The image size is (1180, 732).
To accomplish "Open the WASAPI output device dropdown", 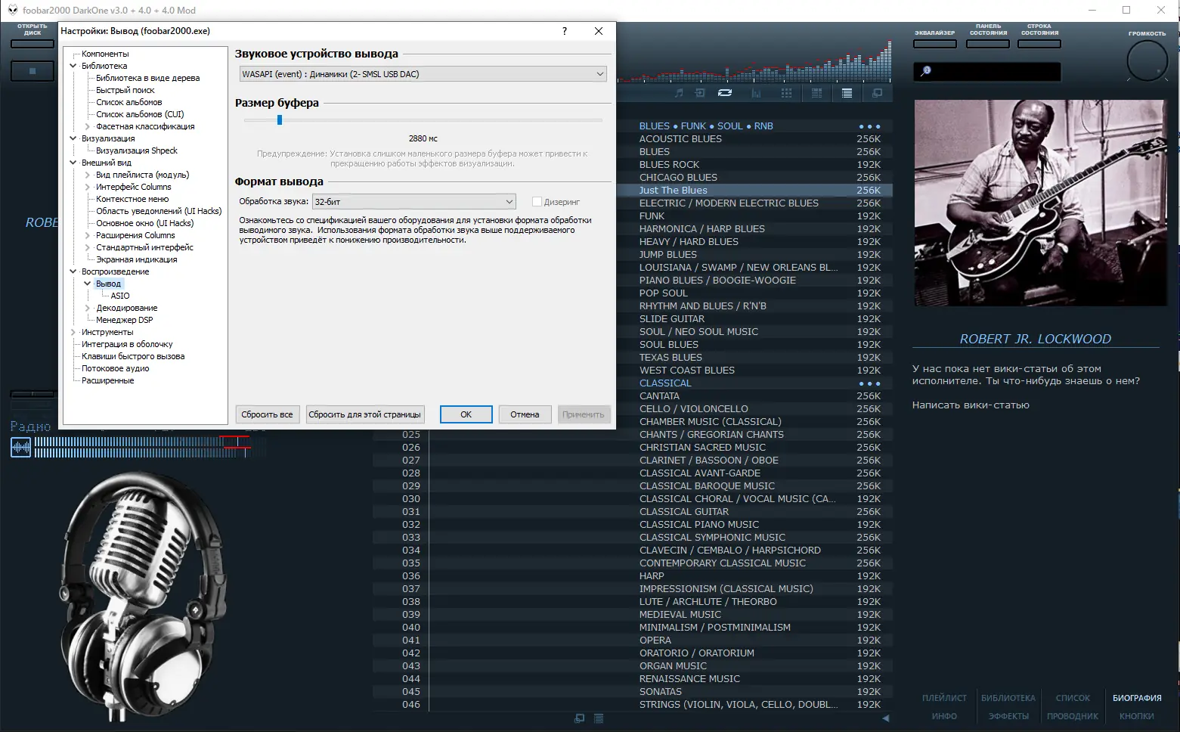I will pos(423,73).
